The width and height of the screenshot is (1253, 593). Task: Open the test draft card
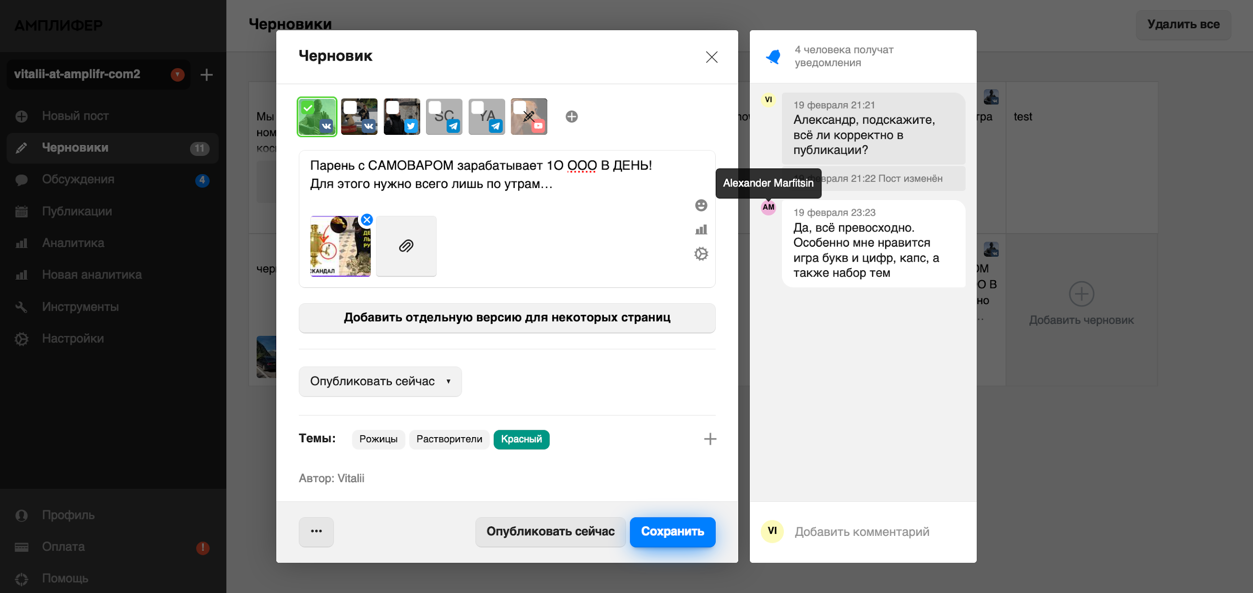[x=1082, y=157]
